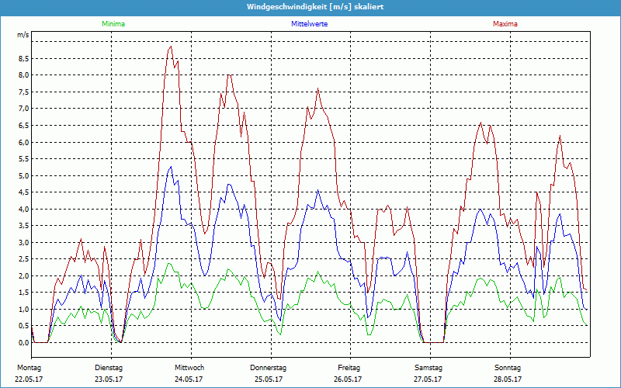Click the 'Windgeschwindigkeit [m/s] skaliert' title

click(x=315, y=7)
